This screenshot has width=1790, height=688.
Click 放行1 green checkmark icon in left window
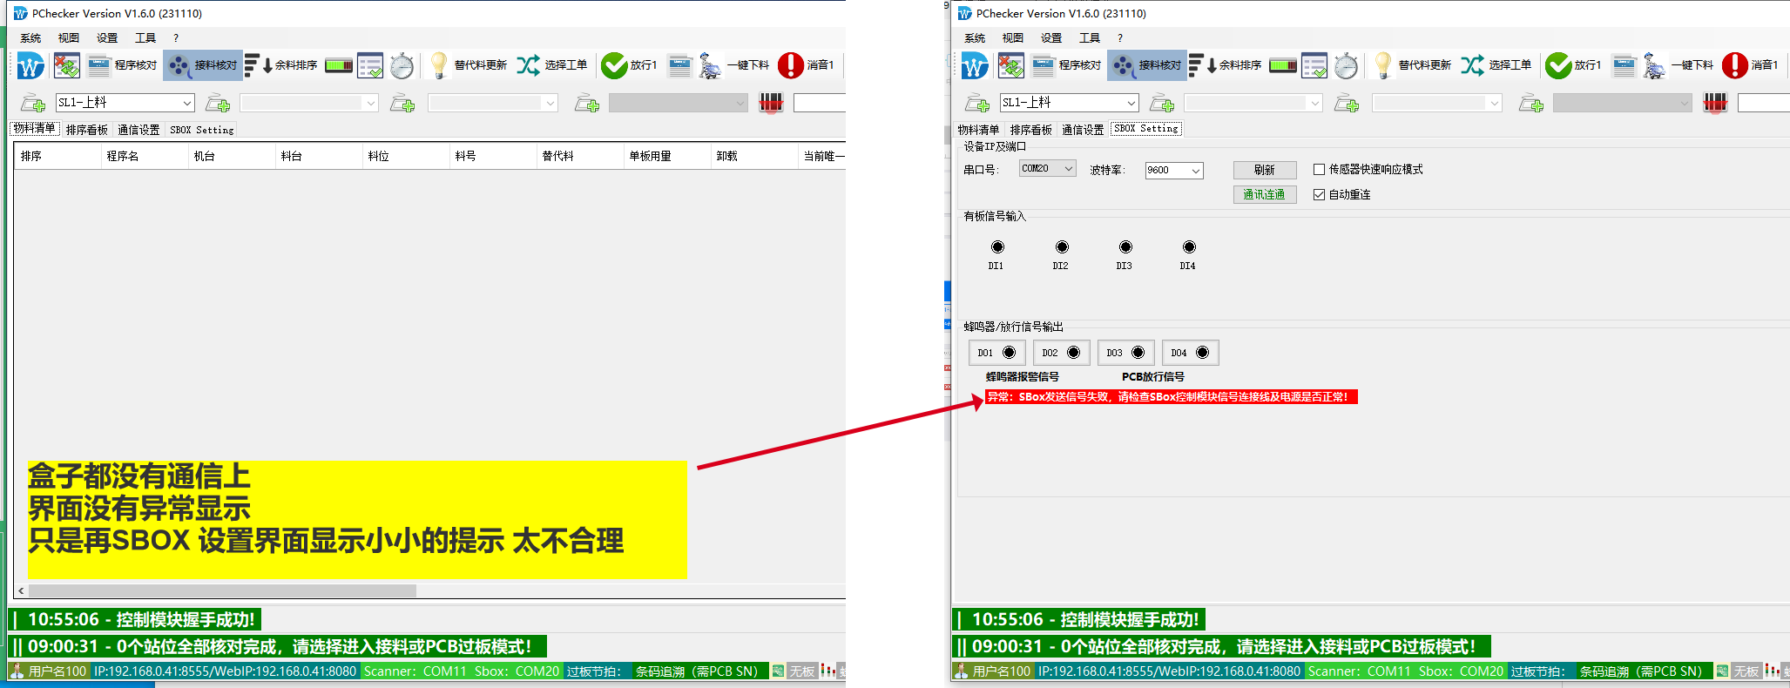click(x=614, y=65)
